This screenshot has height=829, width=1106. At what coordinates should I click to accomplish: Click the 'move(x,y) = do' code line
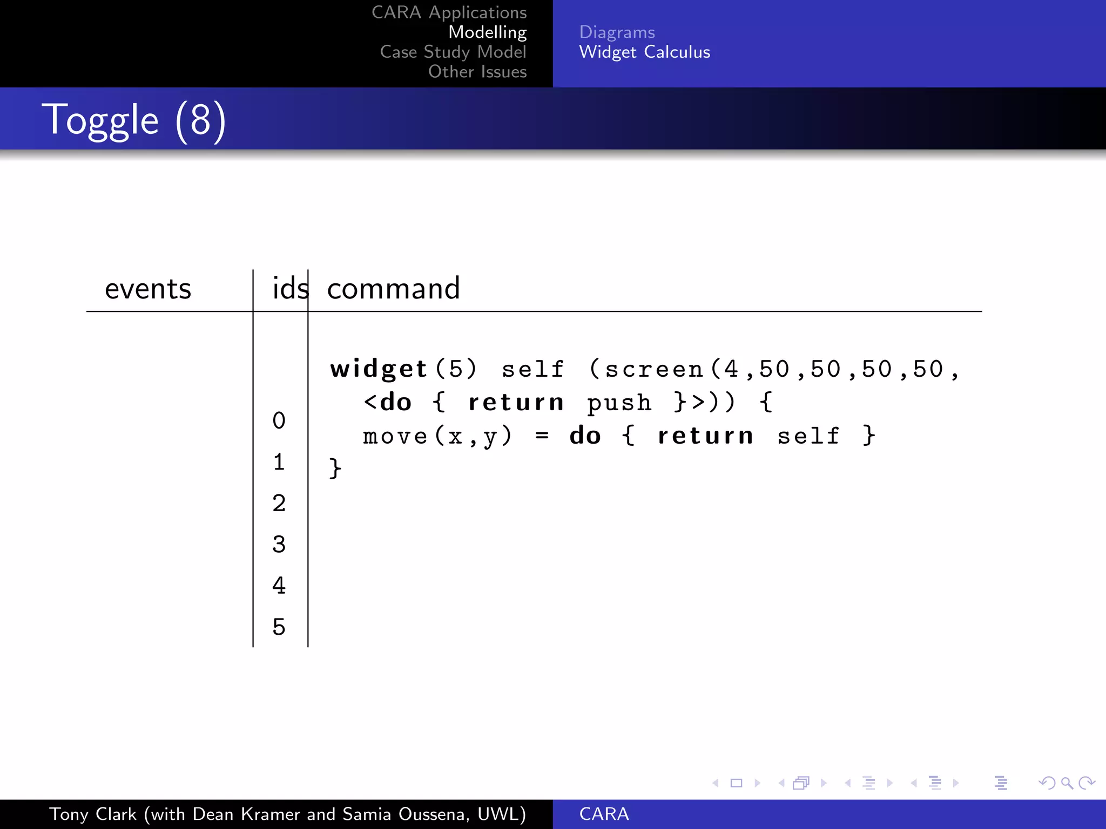point(619,436)
